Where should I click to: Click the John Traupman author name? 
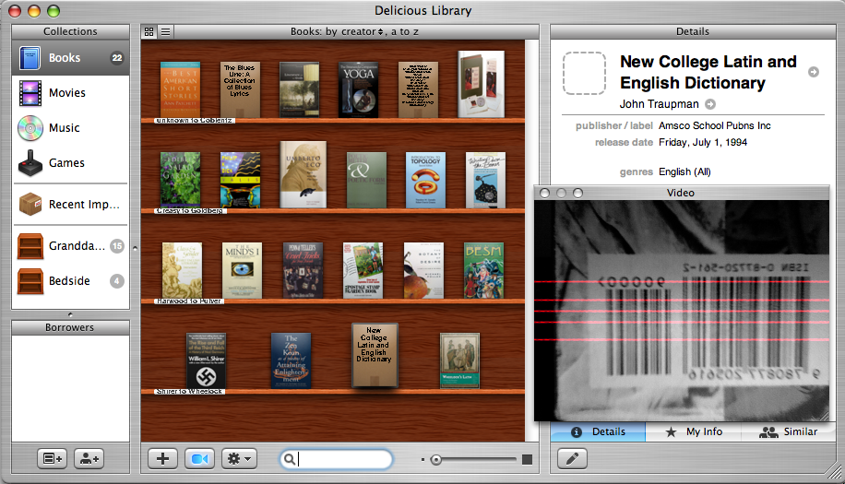(x=659, y=104)
